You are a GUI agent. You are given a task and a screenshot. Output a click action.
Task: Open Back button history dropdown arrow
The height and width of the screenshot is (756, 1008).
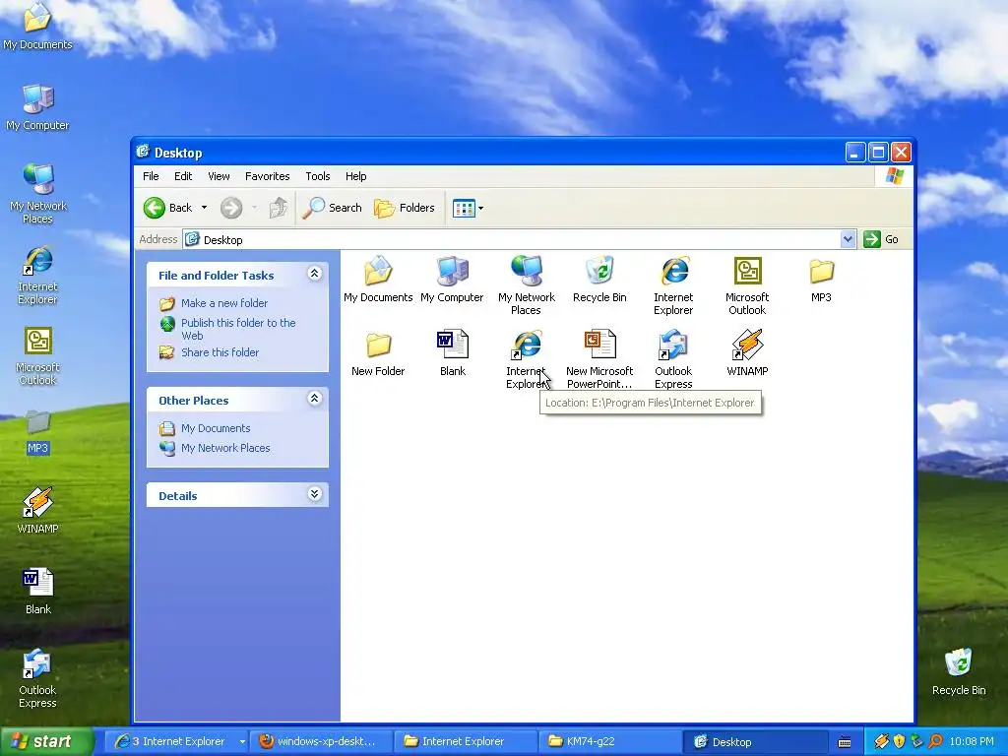pyautogui.click(x=205, y=208)
